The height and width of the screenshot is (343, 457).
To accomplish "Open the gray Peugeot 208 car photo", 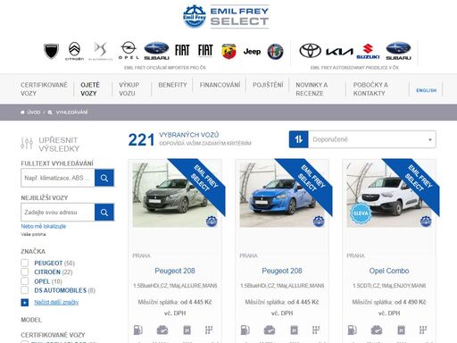I will 175,195.
